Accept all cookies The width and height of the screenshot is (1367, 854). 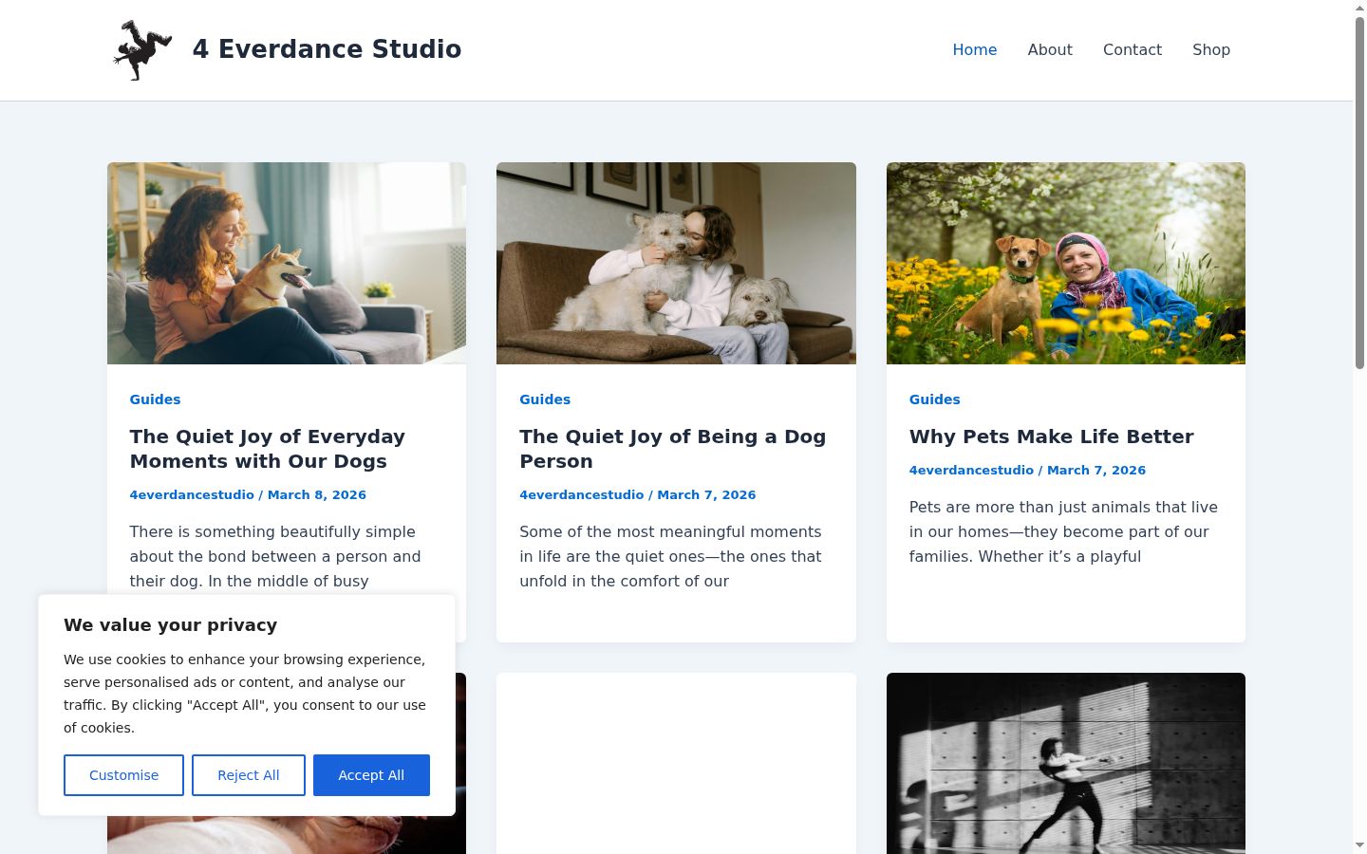tap(371, 775)
